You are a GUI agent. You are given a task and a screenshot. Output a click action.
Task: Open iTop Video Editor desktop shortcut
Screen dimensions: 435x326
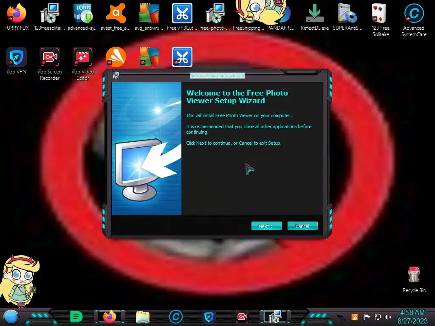point(83,64)
